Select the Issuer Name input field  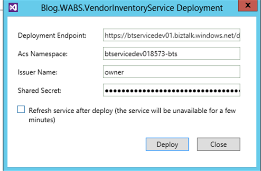171,72
